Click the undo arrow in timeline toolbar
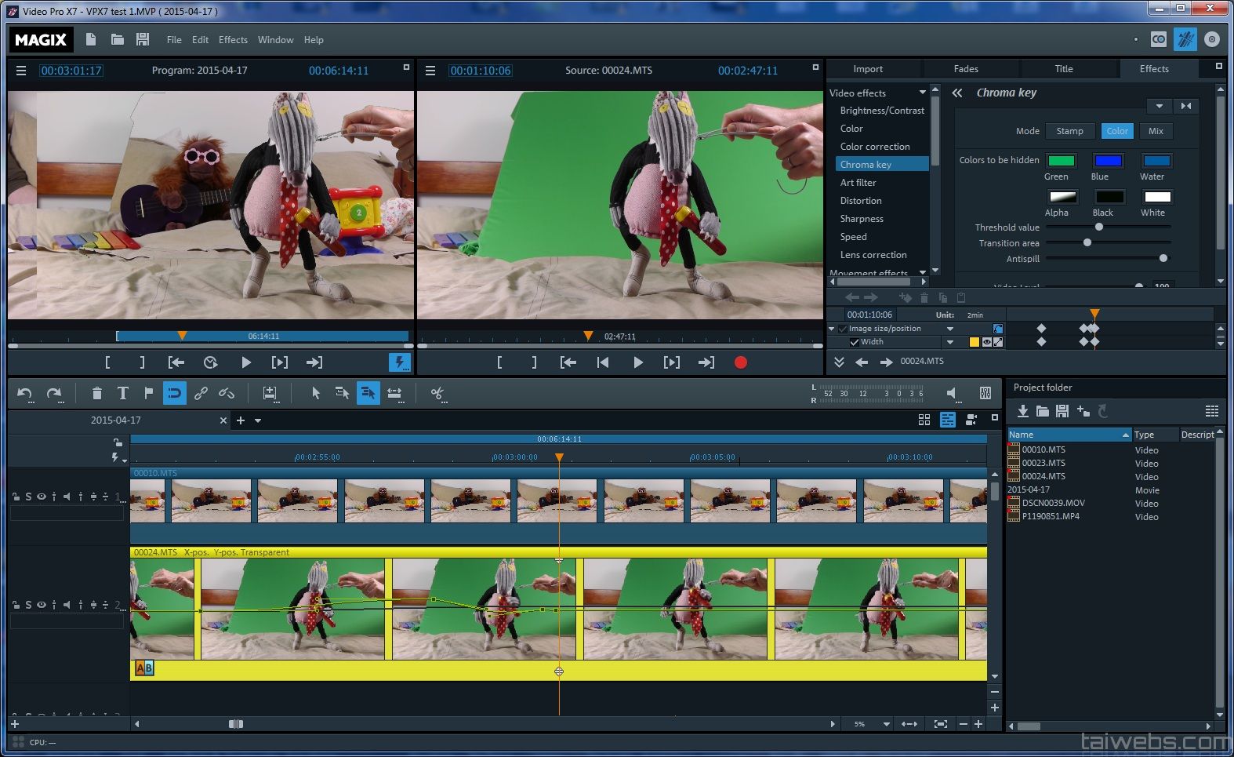 coord(24,393)
